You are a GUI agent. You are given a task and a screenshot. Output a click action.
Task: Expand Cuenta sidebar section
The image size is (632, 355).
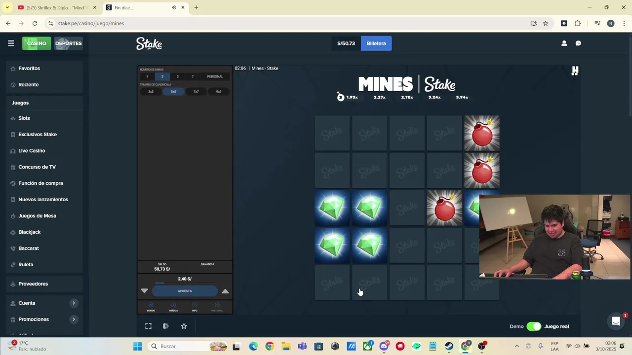[x=74, y=303]
